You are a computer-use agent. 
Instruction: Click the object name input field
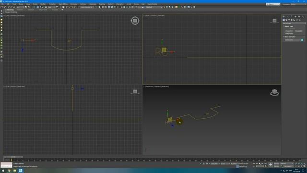click(292, 40)
